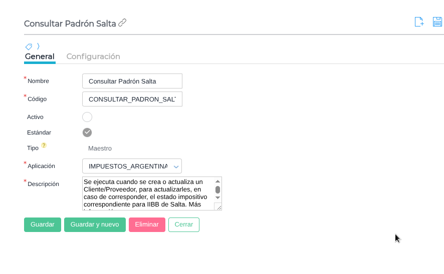Open the Configuración tab

tap(93, 56)
